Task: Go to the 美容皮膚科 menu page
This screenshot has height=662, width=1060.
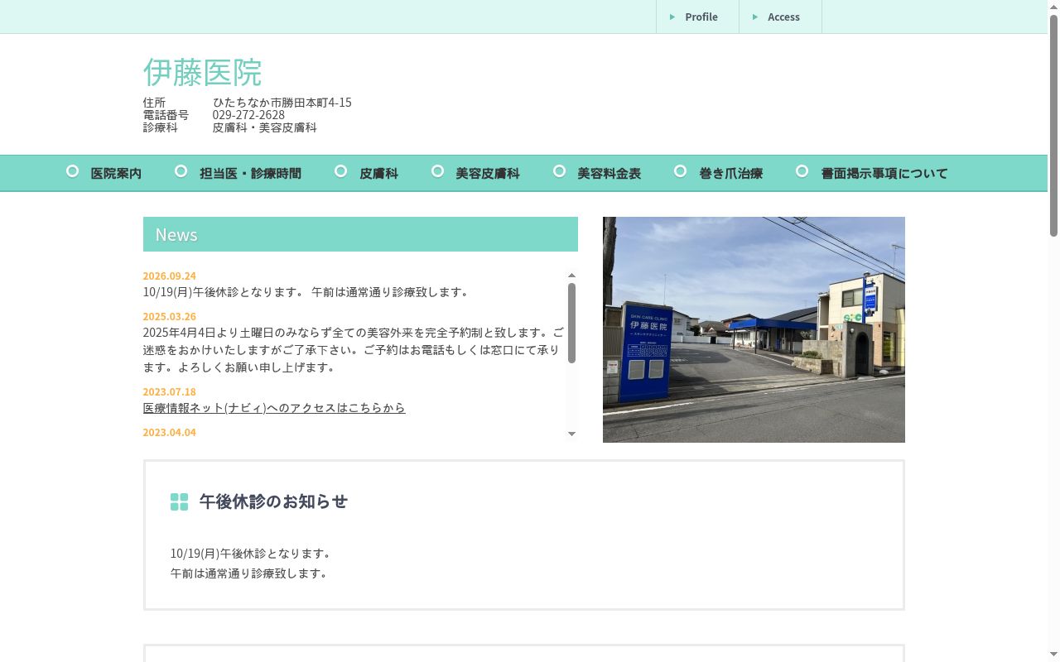Action: click(x=488, y=174)
